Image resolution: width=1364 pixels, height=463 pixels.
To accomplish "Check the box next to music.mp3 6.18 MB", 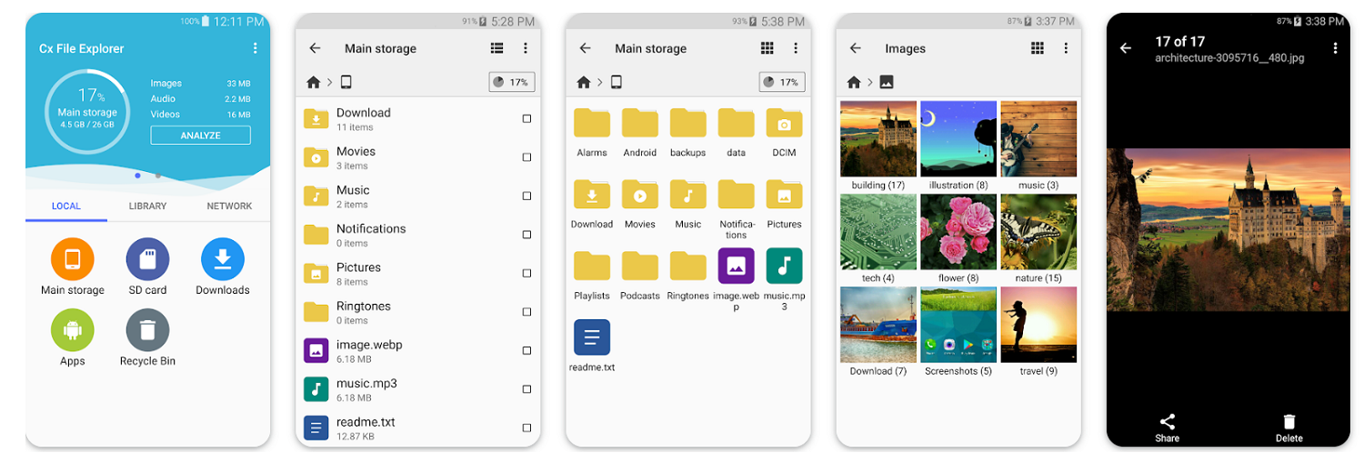I will (x=527, y=389).
